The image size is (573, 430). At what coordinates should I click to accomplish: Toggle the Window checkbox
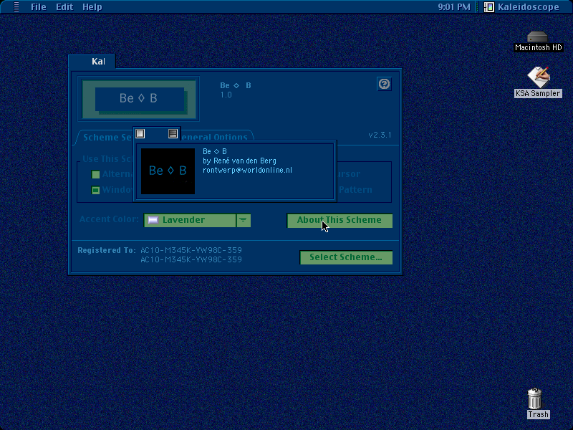click(95, 190)
